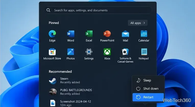Open the Screenshot 2024-04-12 file name
Image resolution: width=195 pixels, height=107 pixels.
75,101
